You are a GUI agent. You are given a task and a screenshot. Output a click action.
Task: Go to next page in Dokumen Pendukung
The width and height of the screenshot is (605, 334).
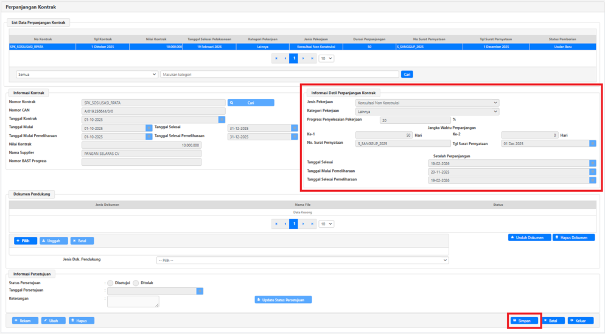coord(303,224)
